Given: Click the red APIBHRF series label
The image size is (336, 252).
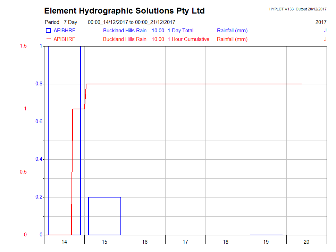Looking at the screenshot, I should tap(64, 39).
